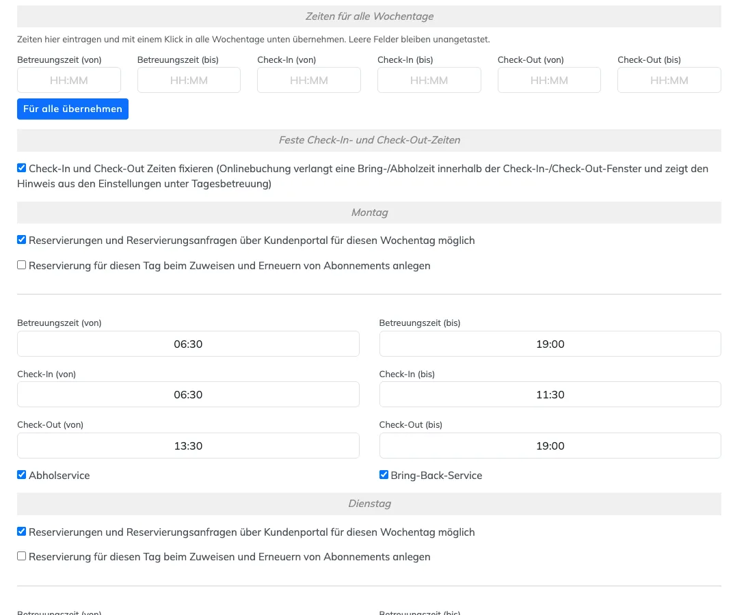Uncheck Montag's Kundenportal reservations checkbox
This screenshot has width=735, height=615.
pyautogui.click(x=22, y=240)
